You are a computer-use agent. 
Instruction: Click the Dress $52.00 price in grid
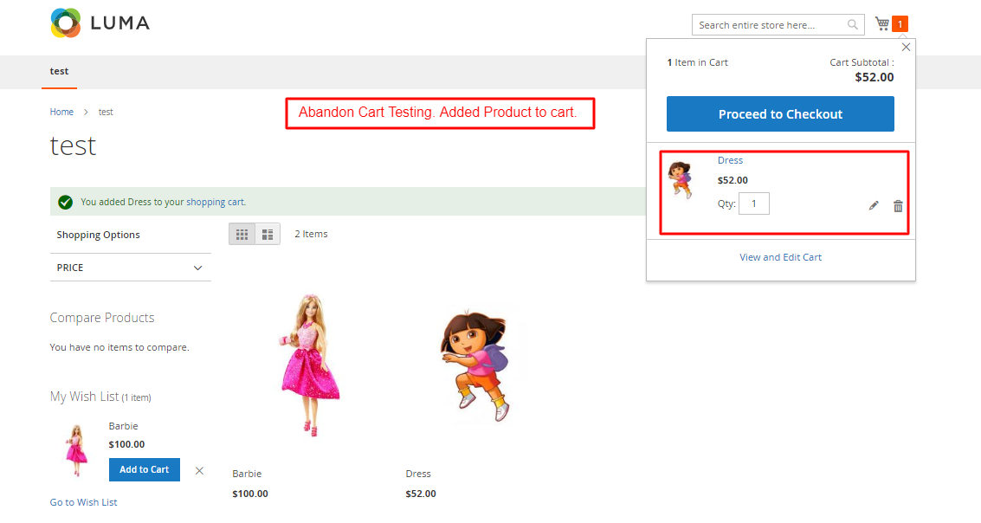(x=421, y=494)
